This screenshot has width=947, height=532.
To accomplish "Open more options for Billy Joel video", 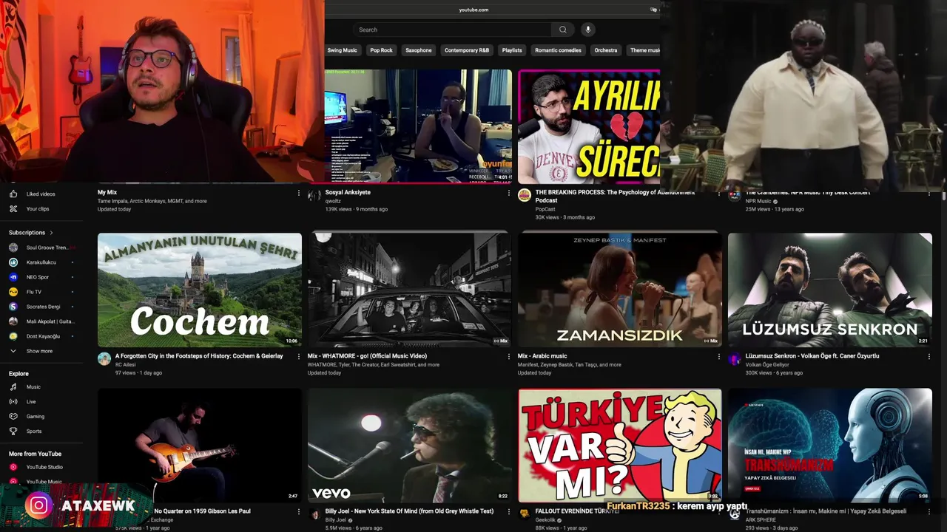I will [x=508, y=511].
